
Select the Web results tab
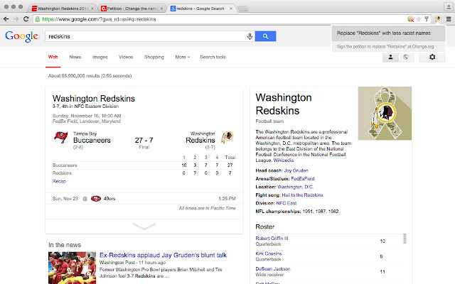(53, 57)
